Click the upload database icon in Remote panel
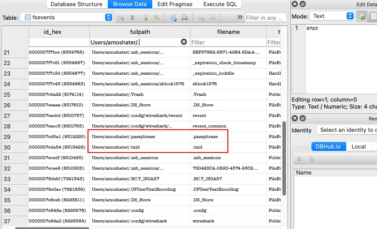The height and width of the screenshot is (229, 377). tap(311, 159)
